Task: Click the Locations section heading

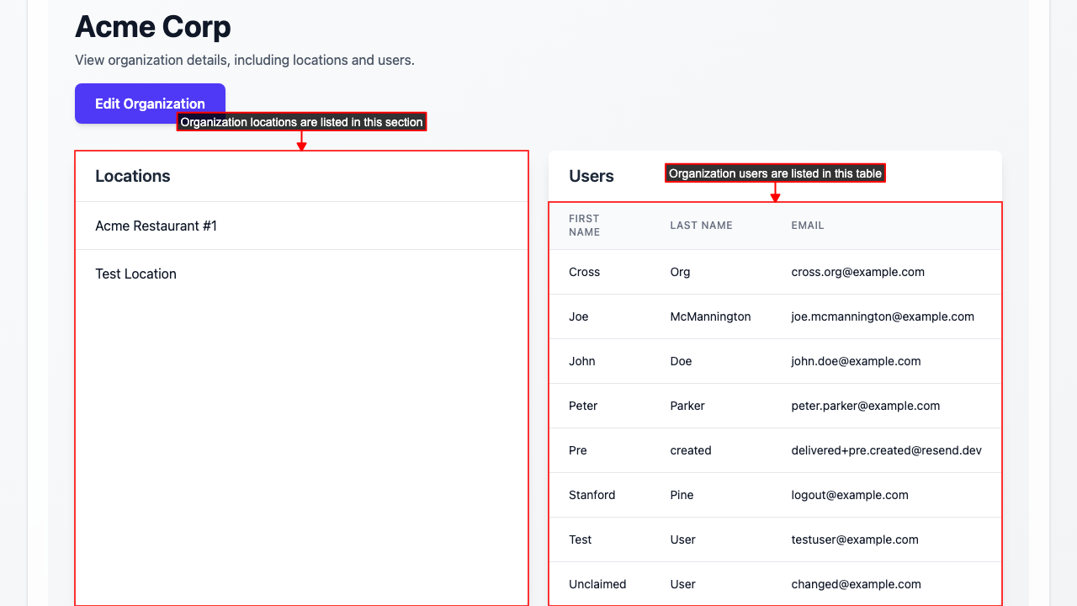Action: tap(133, 176)
